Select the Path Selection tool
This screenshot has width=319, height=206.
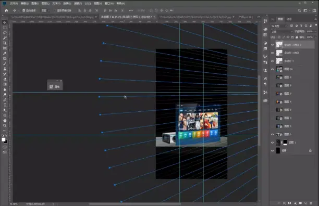coord(5,110)
